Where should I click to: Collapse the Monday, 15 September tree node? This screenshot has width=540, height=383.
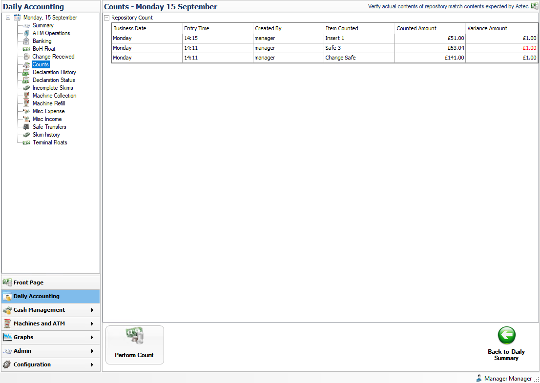point(8,18)
